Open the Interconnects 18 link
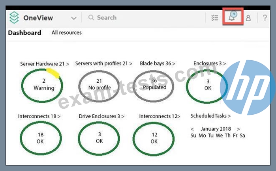 [39, 116]
